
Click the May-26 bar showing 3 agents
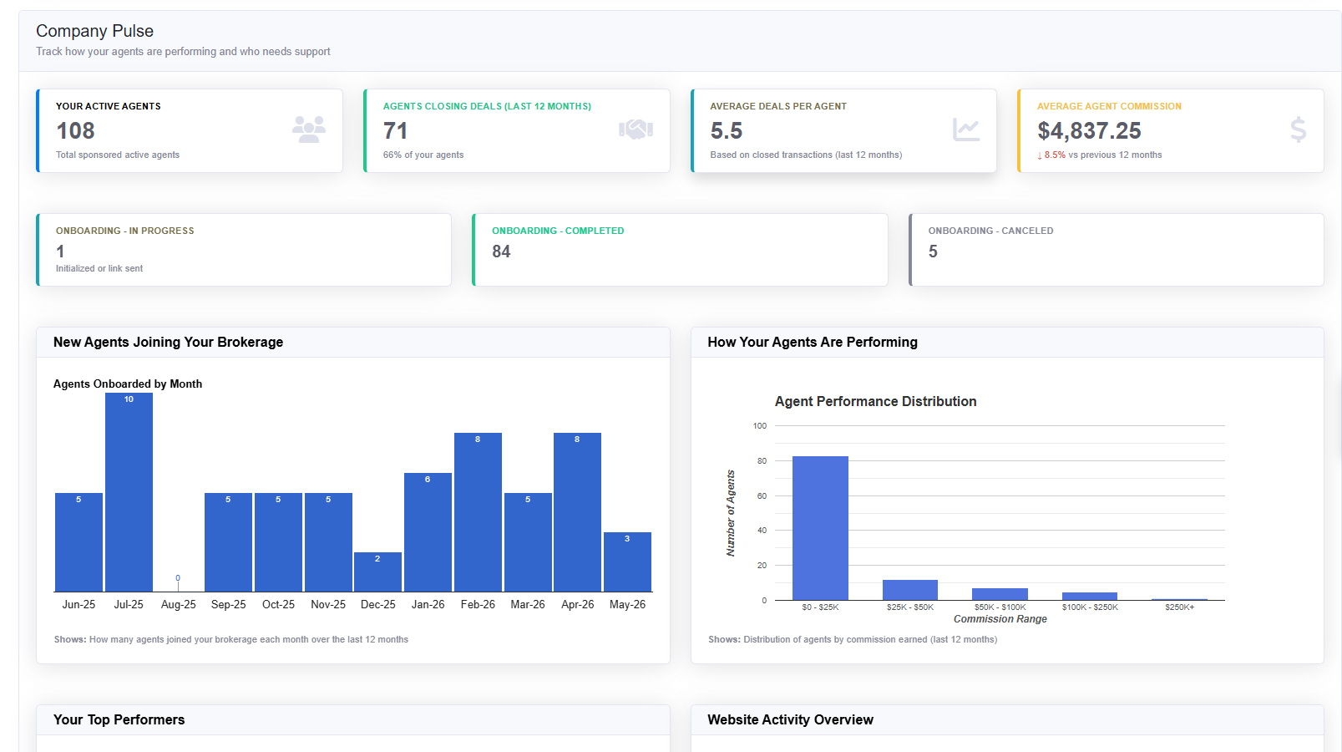point(627,561)
